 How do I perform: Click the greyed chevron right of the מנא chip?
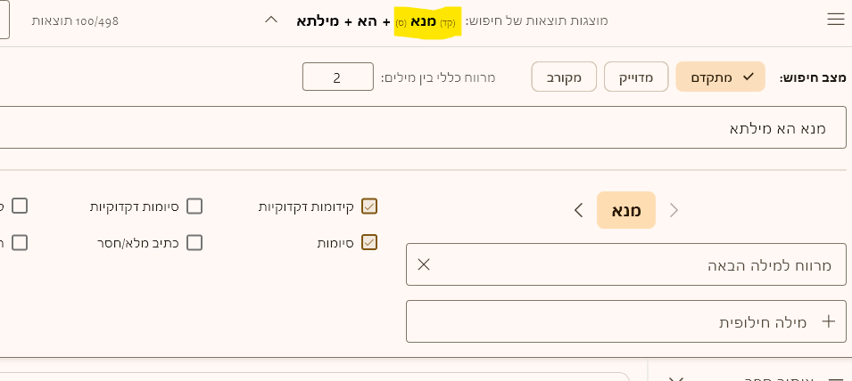(x=674, y=210)
